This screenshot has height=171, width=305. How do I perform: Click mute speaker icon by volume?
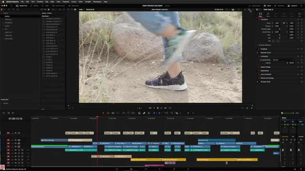[282, 113]
